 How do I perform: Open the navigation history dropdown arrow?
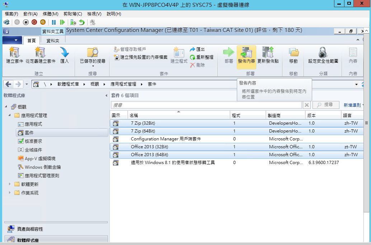[x=27, y=84]
